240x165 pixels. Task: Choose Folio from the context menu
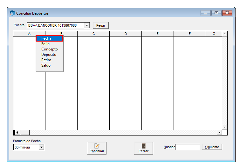point(49,44)
